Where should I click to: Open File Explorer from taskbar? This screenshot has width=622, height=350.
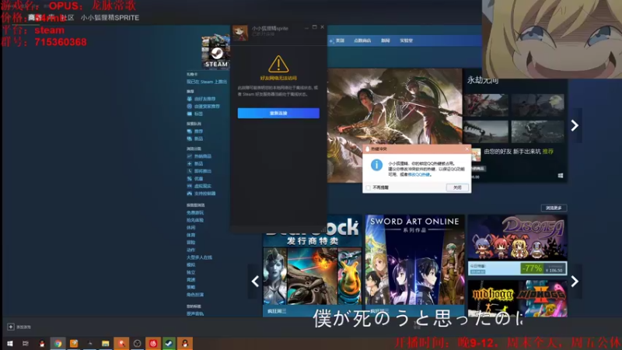[x=105, y=343]
